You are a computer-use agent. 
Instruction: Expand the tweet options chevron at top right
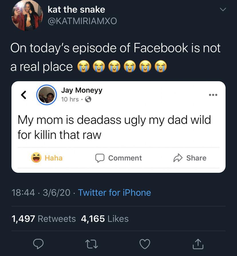pyautogui.click(x=223, y=9)
